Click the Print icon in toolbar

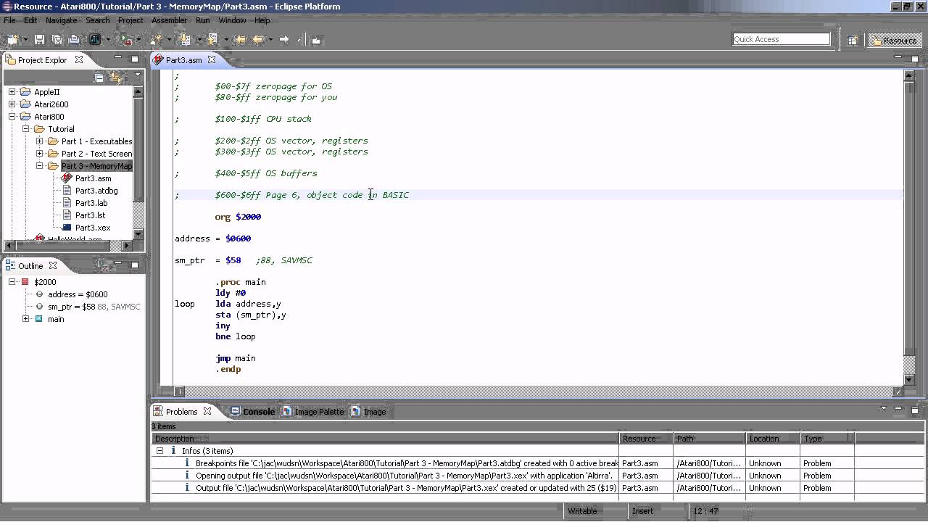pyautogui.click(x=73, y=40)
